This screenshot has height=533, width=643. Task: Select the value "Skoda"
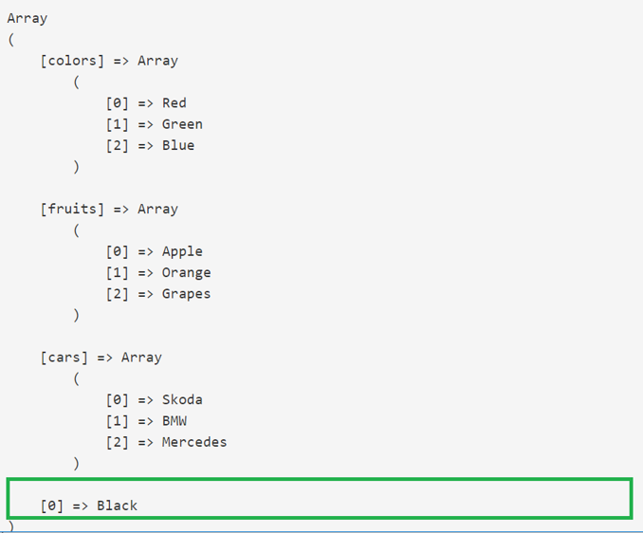coord(182,399)
